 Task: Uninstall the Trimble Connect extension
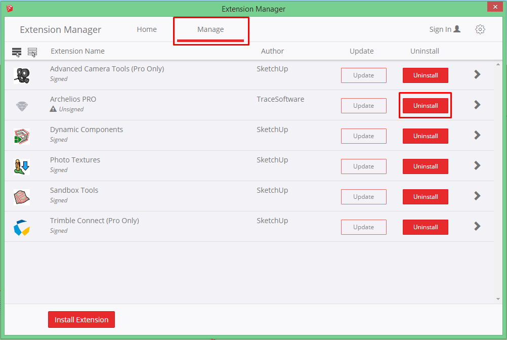tap(425, 227)
